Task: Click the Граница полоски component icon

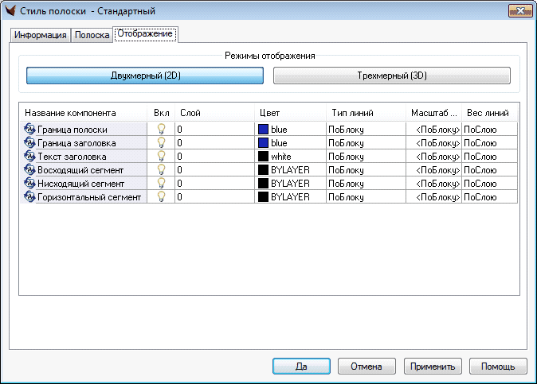Action: pyautogui.click(x=30, y=129)
